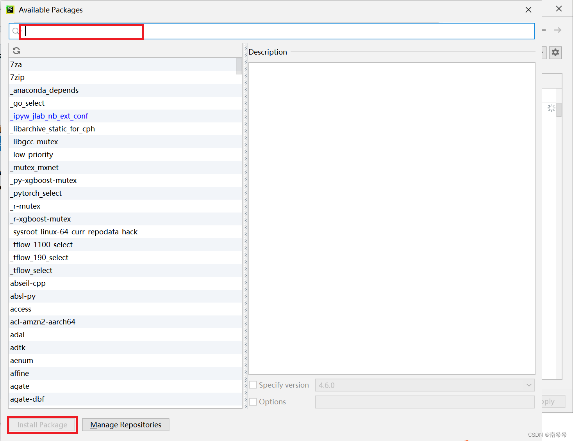Click the PyCharm logo in the title bar
Image resolution: width=573 pixels, height=441 pixels.
[x=10, y=9]
